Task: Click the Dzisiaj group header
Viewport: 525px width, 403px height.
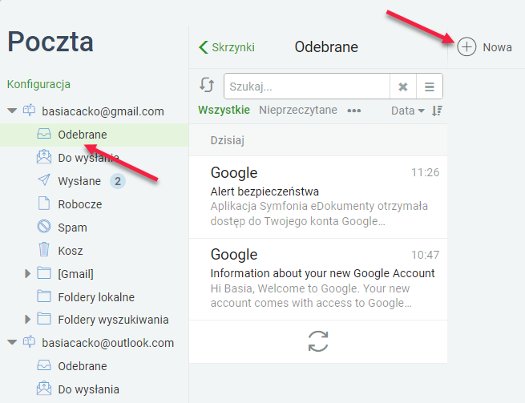Action: click(318, 140)
